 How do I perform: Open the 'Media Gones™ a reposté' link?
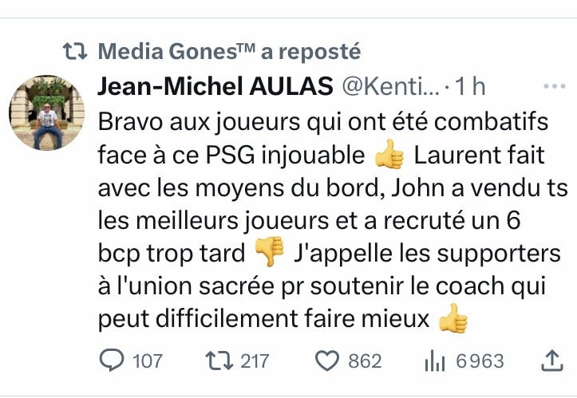tap(229, 52)
